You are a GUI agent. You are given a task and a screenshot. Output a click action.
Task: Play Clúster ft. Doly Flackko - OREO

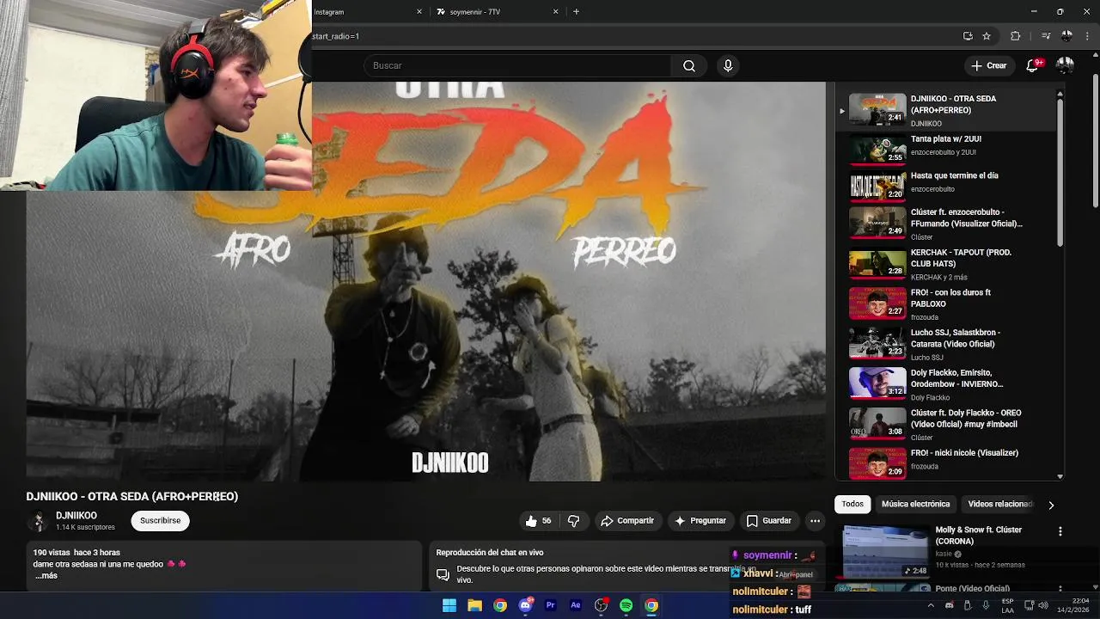click(x=945, y=425)
